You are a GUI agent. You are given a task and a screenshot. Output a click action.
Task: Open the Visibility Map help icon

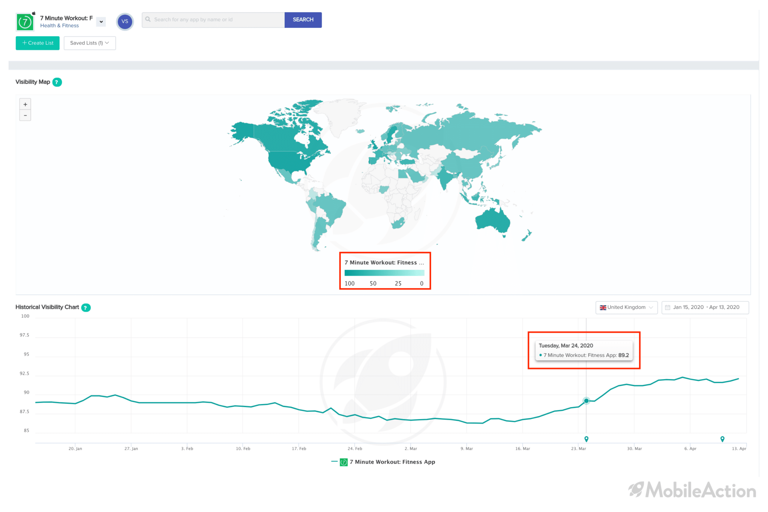click(x=57, y=82)
